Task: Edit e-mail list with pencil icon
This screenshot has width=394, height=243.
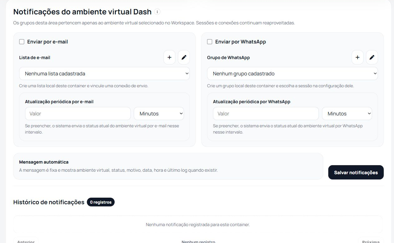Action: pyautogui.click(x=184, y=57)
